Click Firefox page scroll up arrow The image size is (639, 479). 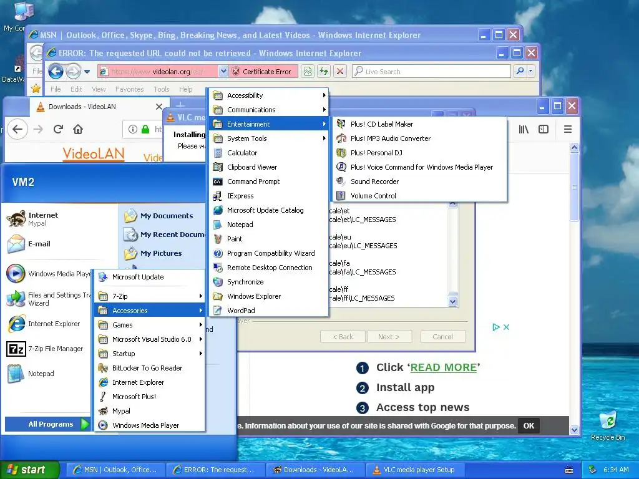pos(574,147)
